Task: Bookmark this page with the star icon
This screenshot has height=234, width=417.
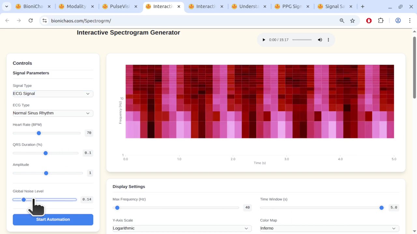Action: click(352, 20)
